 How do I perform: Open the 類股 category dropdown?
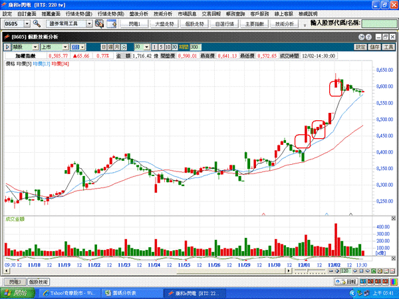[x=35, y=47]
